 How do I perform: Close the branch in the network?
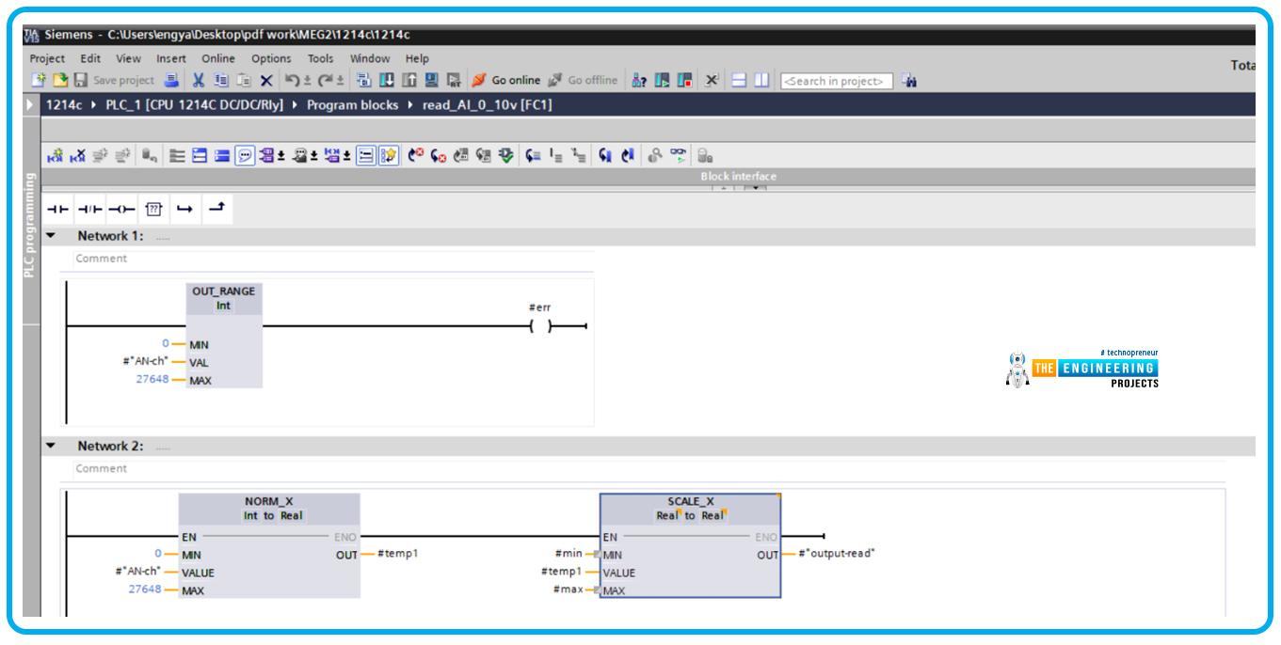216,209
